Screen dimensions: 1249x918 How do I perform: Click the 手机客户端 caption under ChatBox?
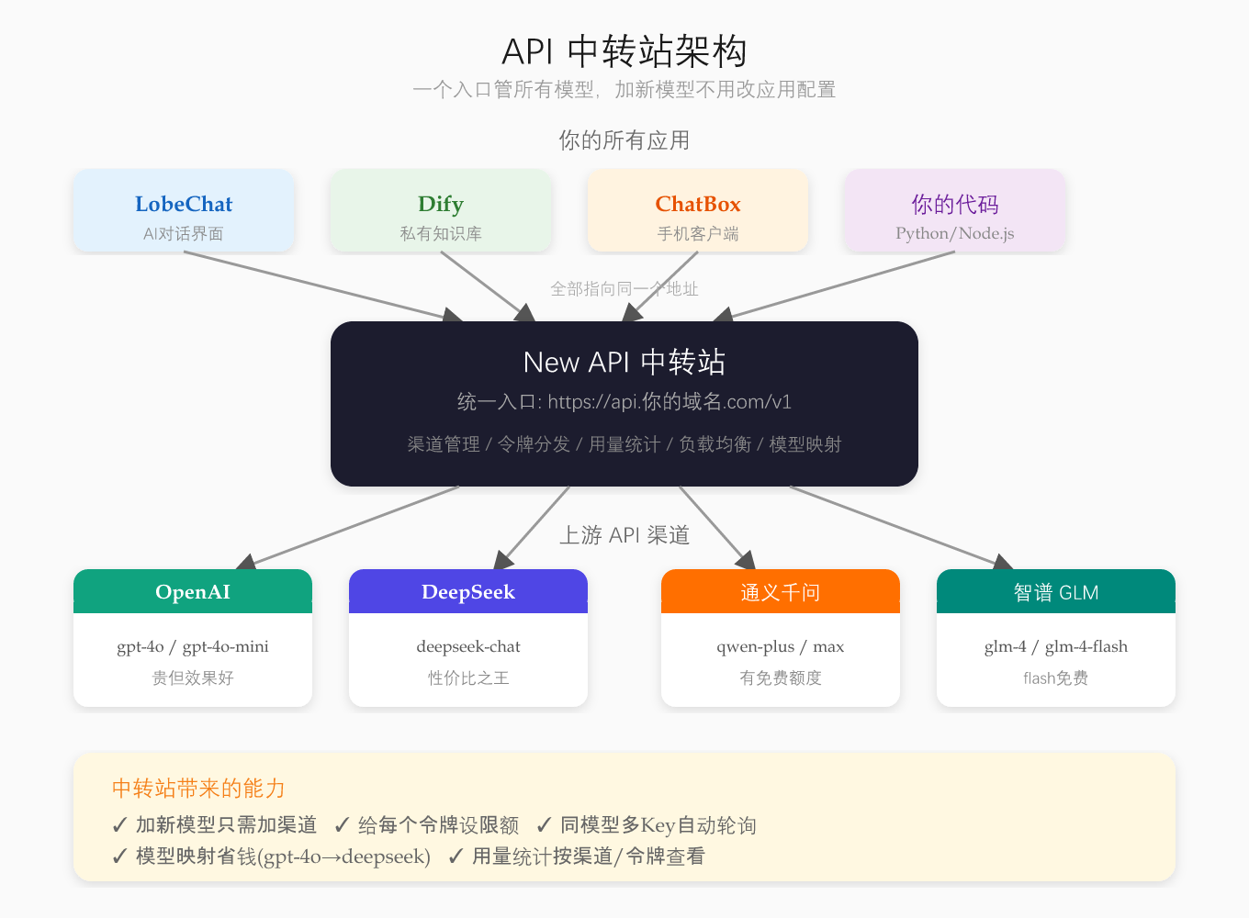(698, 233)
